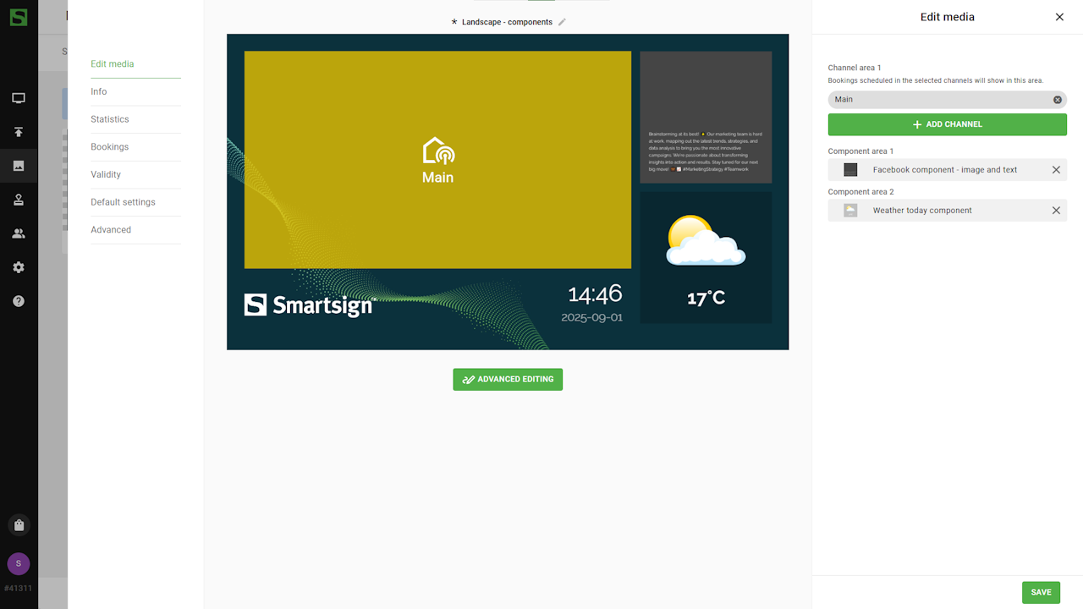Remove the Main channel using its clear icon

point(1057,100)
